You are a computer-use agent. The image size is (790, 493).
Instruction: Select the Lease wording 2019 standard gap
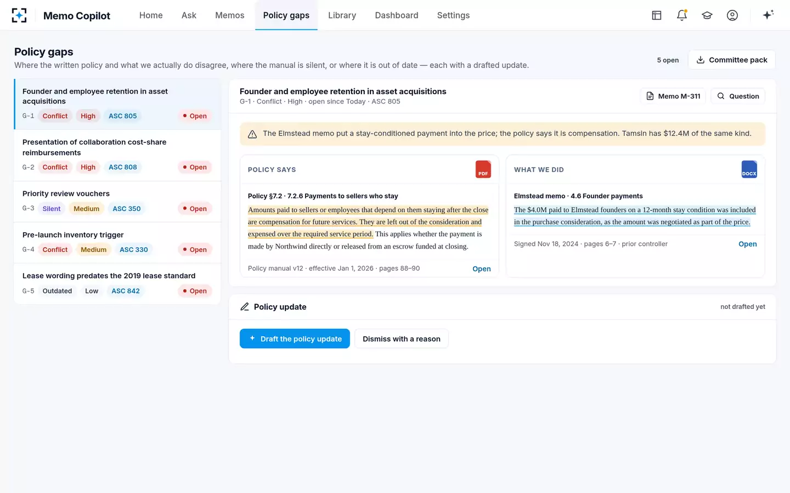click(x=117, y=284)
